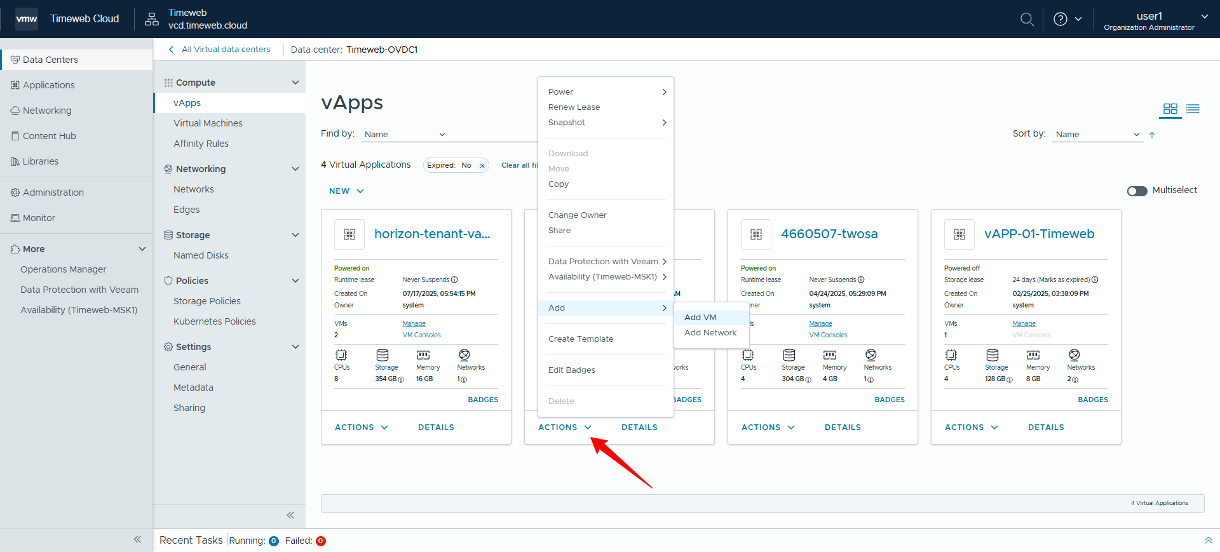Open Kubernetes Policies page
Image resolution: width=1220 pixels, height=552 pixels.
click(x=214, y=321)
